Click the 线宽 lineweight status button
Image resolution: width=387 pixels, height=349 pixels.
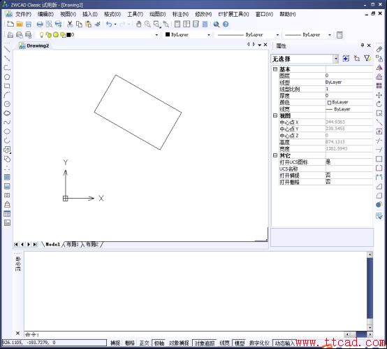(224, 343)
